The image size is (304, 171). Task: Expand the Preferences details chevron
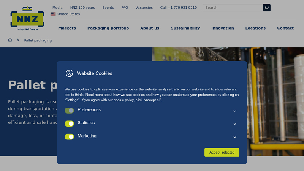(x=235, y=111)
